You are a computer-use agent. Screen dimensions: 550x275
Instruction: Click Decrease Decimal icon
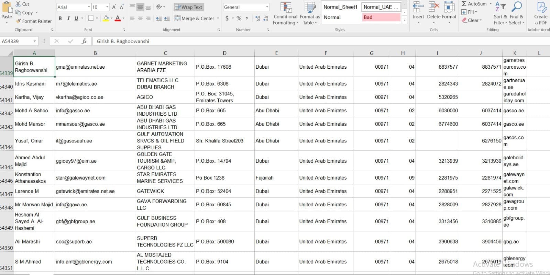click(x=266, y=19)
